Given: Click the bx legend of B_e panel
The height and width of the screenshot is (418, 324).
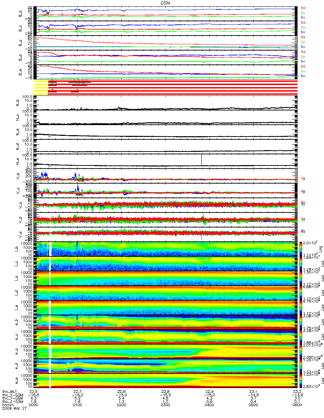Looking at the screenshot, I should tap(303, 76).
